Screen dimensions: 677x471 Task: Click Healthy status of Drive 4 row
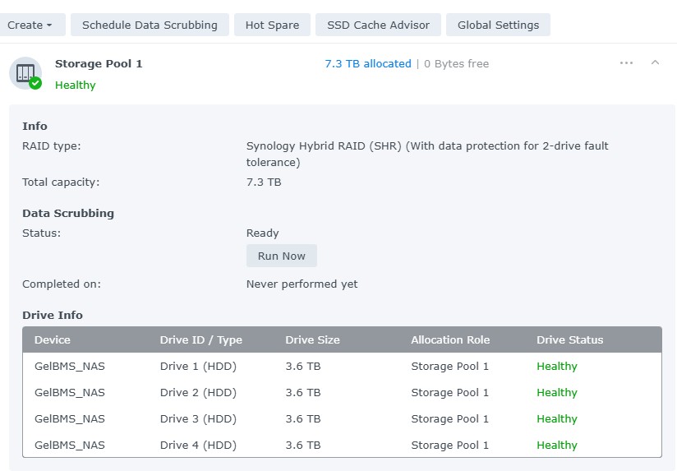click(557, 446)
